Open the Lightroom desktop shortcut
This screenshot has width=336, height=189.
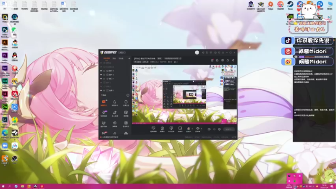pyautogui.click(x=5, y=121)
